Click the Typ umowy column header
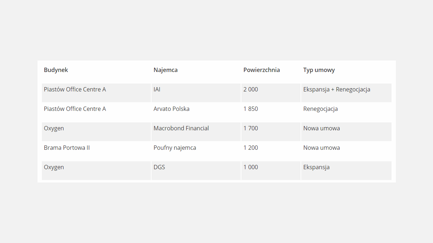The height and width of the screenshot is (243, 433). (319, 70)
